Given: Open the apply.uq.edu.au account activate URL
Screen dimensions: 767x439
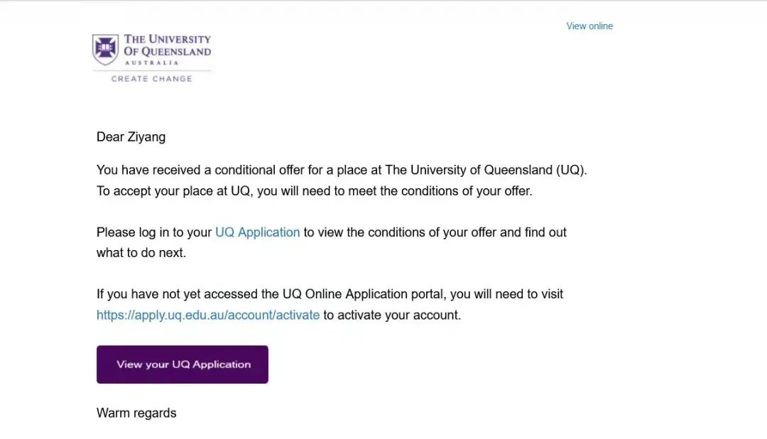Looking at the screenshot, I should 208,315.
